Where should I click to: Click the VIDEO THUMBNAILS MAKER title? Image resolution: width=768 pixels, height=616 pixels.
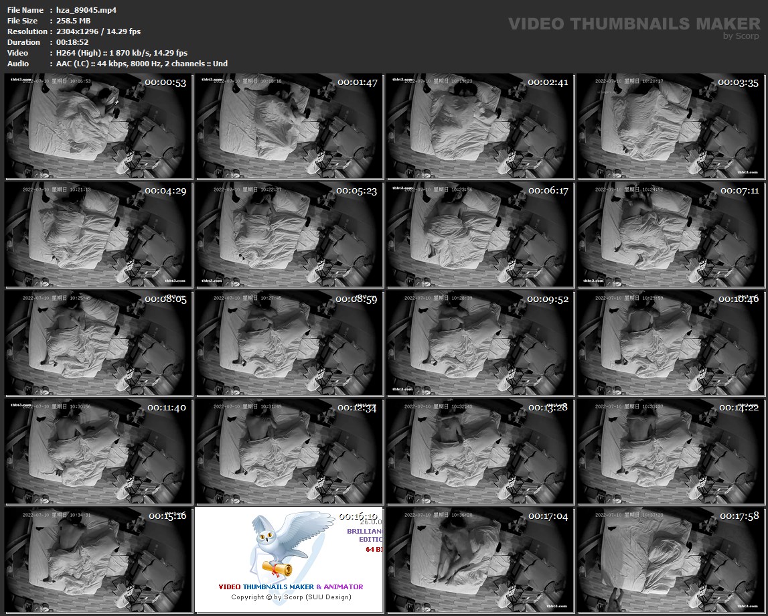pyautogui.click(x=634, y=23)
